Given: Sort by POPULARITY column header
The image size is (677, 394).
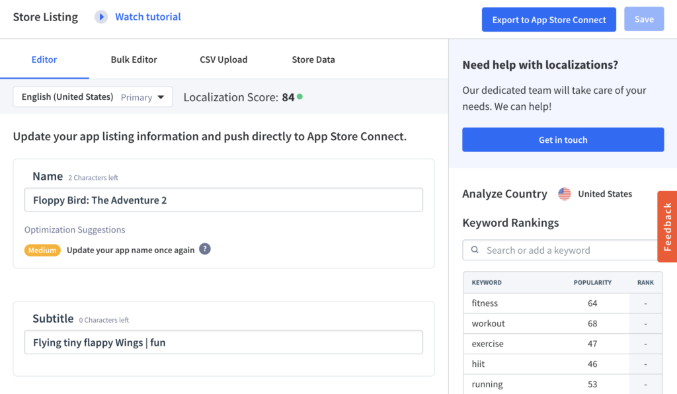Looking at the screenshot, I should 592,283.
